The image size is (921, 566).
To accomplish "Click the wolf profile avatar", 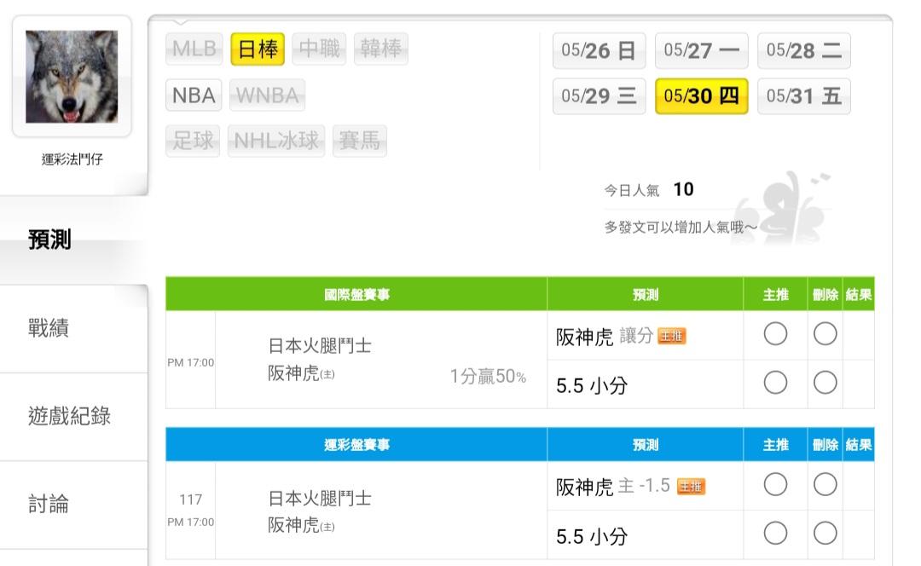I will (72, 77).
